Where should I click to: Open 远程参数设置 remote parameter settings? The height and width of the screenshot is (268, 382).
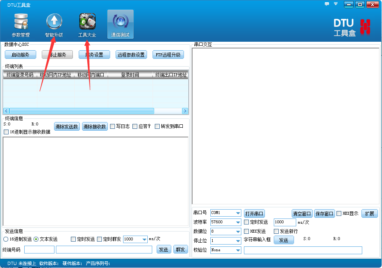(131, 55)
